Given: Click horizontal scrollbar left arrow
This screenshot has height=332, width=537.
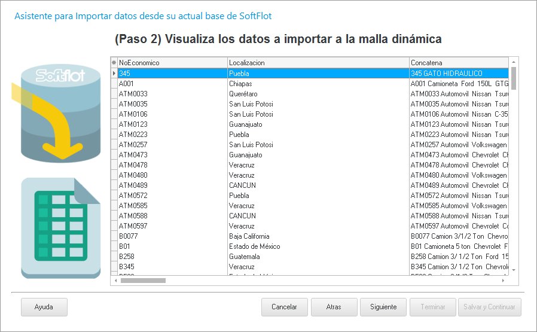Looking at the screenshot, I should coord(114,280).
